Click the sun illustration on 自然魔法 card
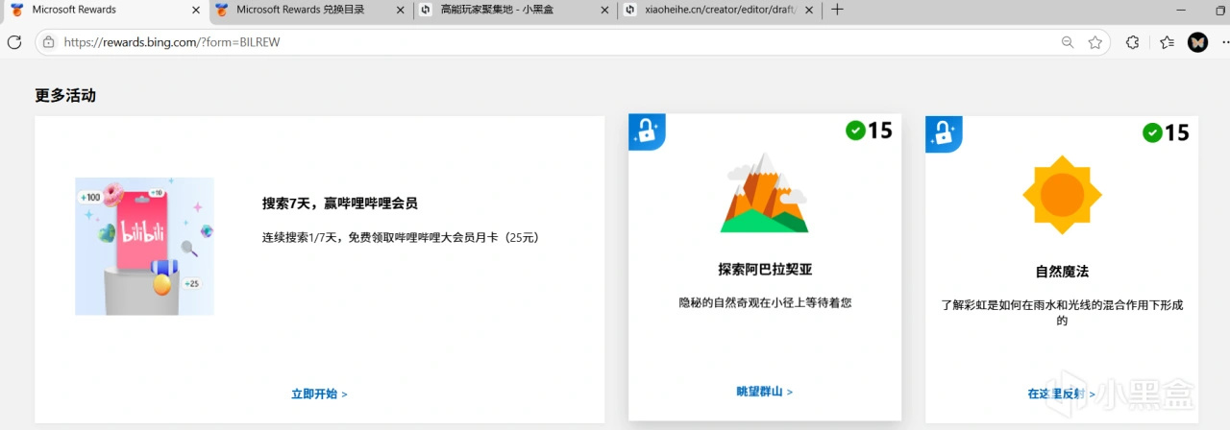This screenshot has height=430, width=1230. click(x=1062, y=195)
